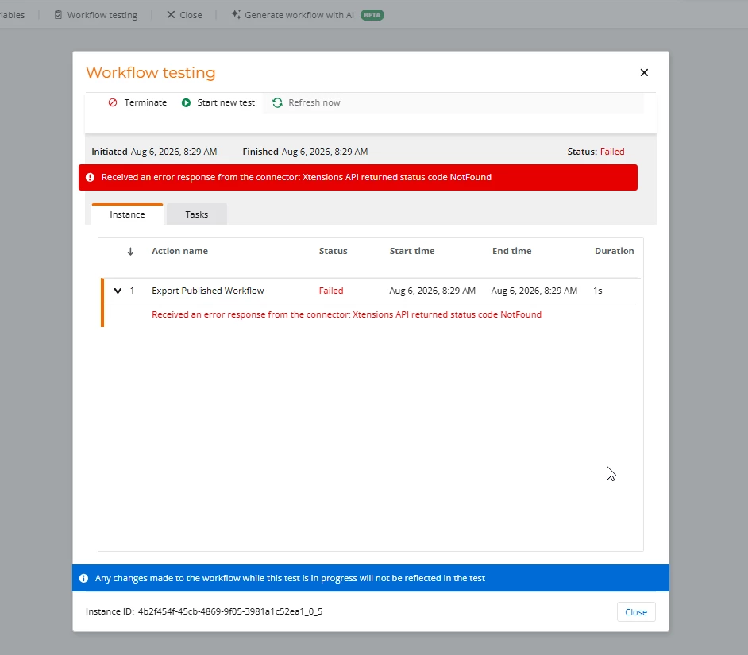Click the Export Published Workflow action name
748x655 pixels.
click(207, 291)
